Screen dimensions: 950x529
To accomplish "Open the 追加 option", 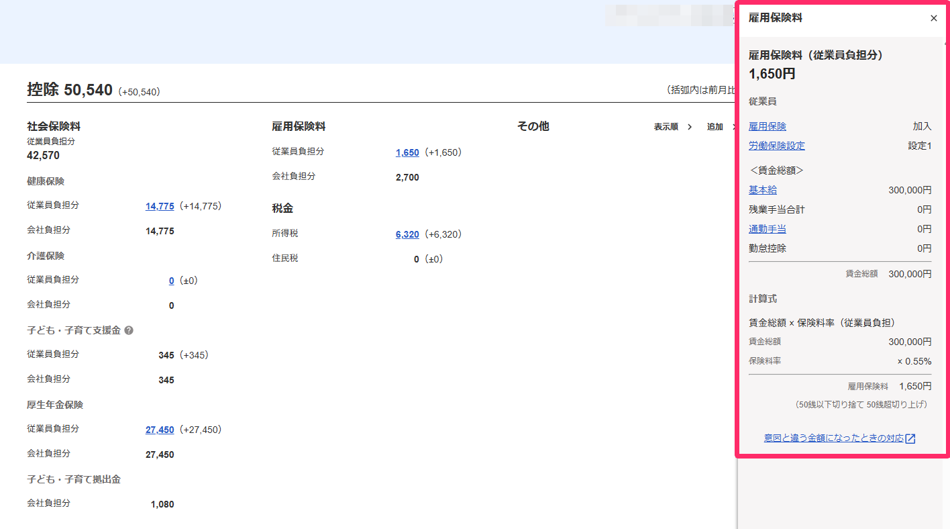I will click(715, 127).
